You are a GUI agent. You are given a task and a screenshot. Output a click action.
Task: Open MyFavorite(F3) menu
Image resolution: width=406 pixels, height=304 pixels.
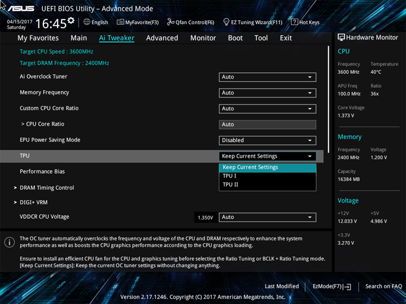click(x=138, y=22)
